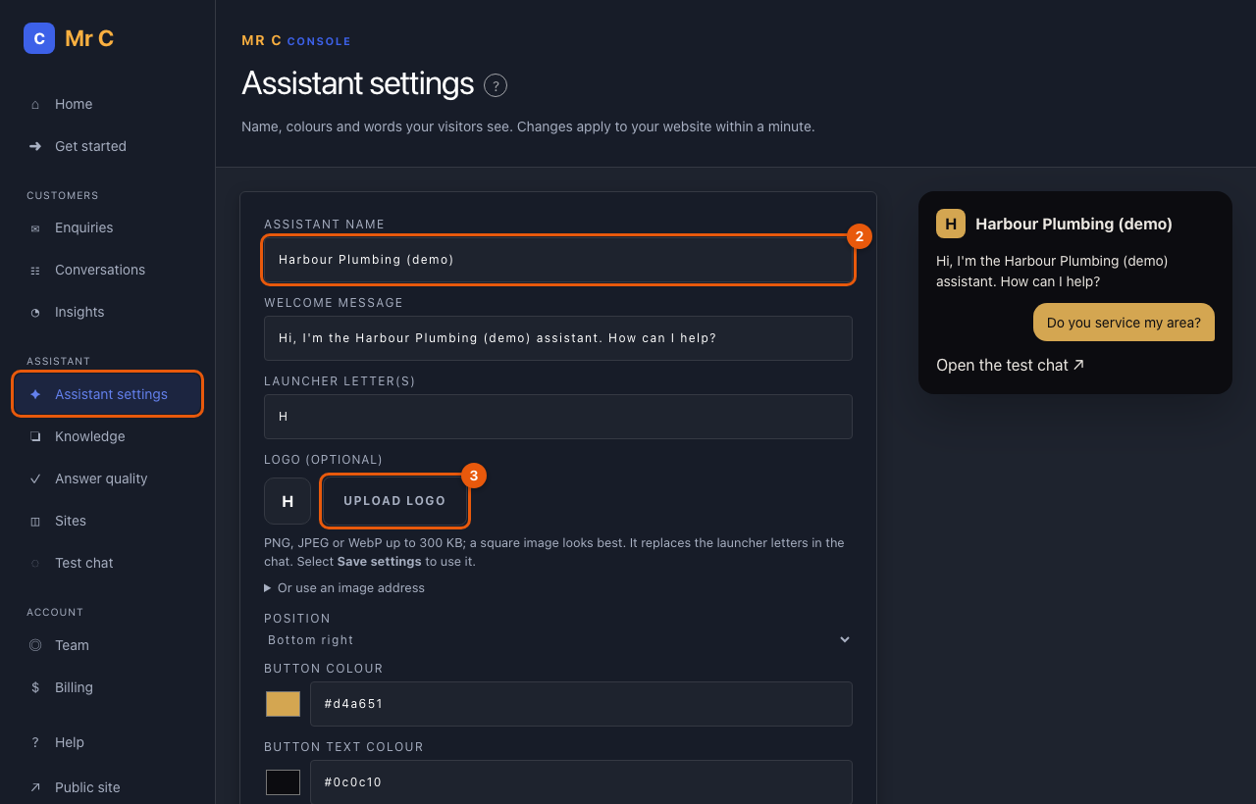Click the #0c0c10 hex colour field
The height and width of the screenshot is (804, 1256).
581,782
